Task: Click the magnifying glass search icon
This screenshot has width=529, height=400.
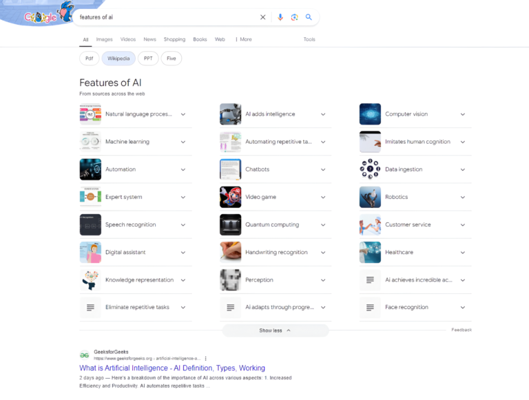Action: coord(309,17)
